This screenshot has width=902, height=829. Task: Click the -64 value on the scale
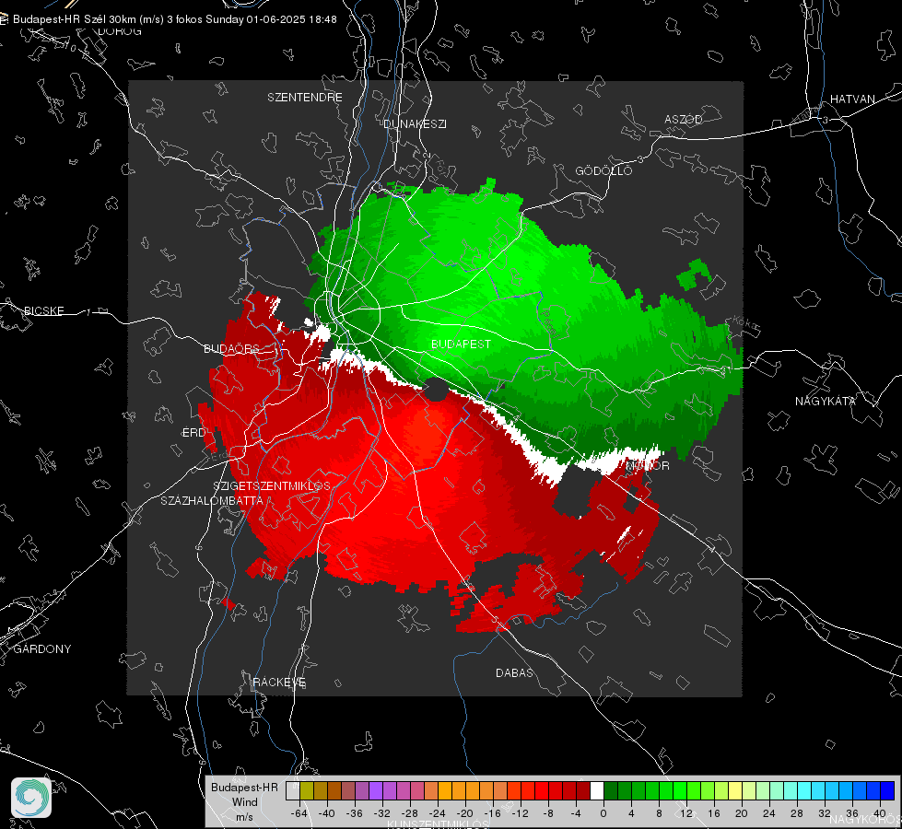pyautogui.click(x=299, y=814)
